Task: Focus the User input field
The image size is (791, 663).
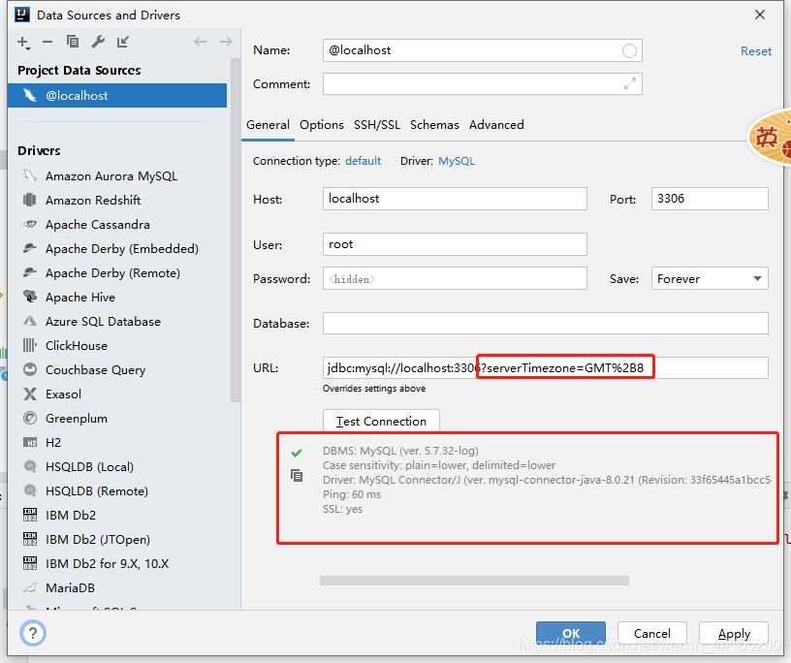Action: (455, 244)
